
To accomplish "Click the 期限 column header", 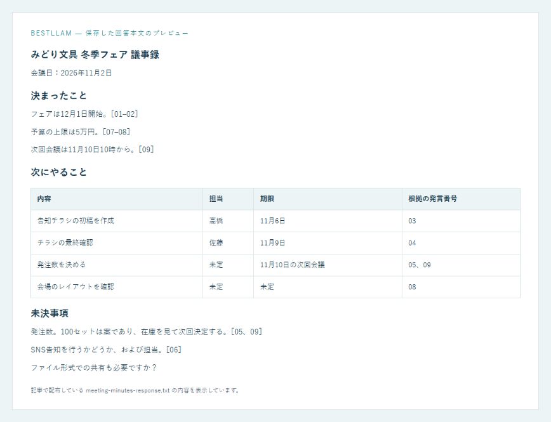I will click(328, 199).
